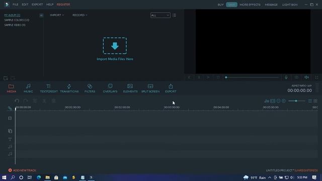Click the preview volume speaker icon
Viewport: 322px width, 181px height.
[306, 77]
